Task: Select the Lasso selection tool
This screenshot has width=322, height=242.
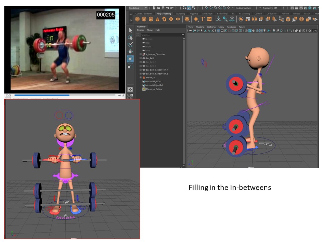Action: pyautogui.click(x=130, y=38)
